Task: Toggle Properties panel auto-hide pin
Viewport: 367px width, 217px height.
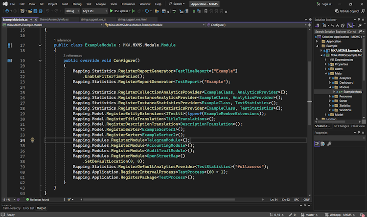Action: [359, 133]
